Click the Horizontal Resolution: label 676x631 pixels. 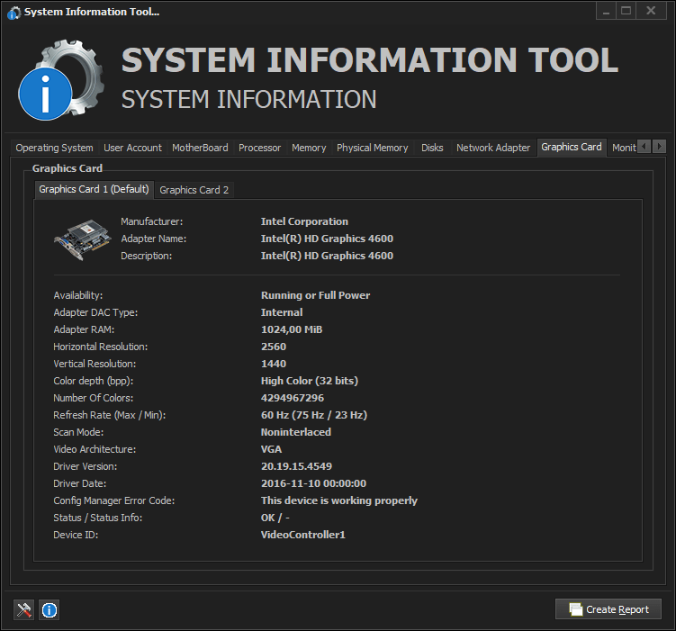point(100,347)
